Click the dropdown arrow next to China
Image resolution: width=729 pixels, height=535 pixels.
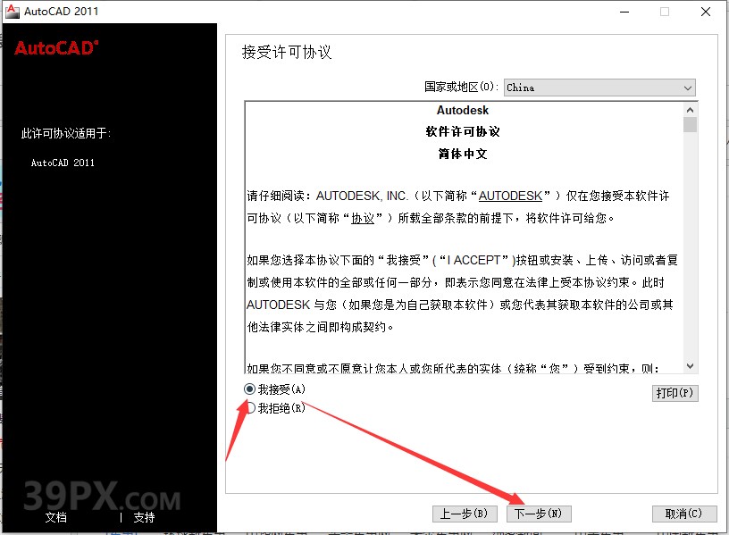(688, 88)
